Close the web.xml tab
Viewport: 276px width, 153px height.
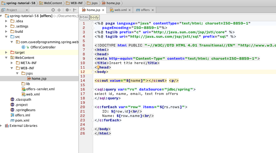pos(129,10)
